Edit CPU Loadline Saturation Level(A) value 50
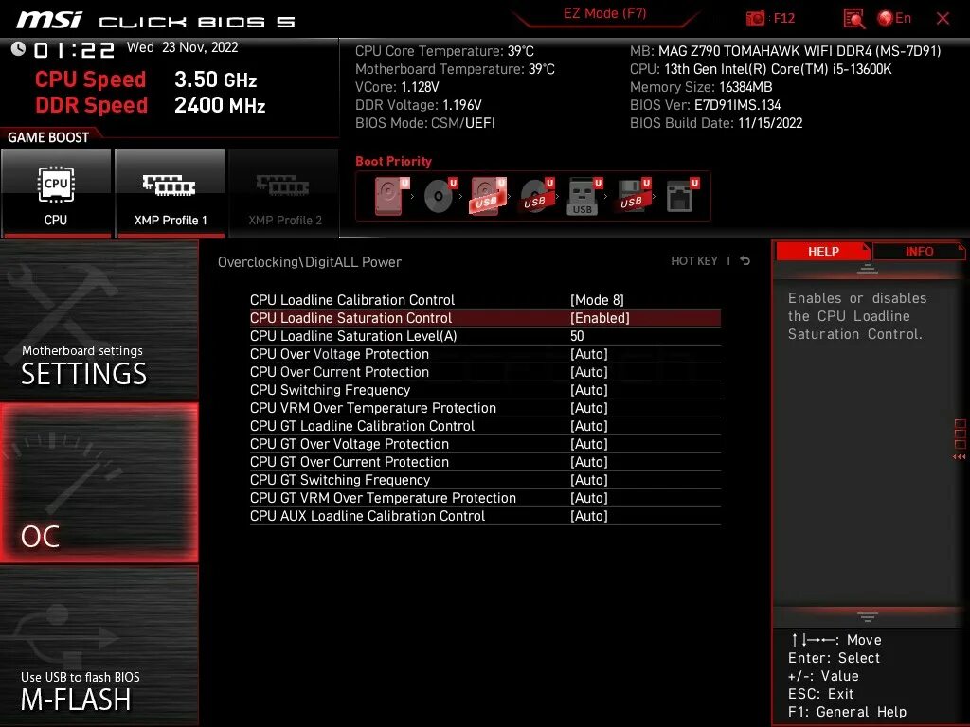This screenshot has width=970, height=727. coord(577,336)
